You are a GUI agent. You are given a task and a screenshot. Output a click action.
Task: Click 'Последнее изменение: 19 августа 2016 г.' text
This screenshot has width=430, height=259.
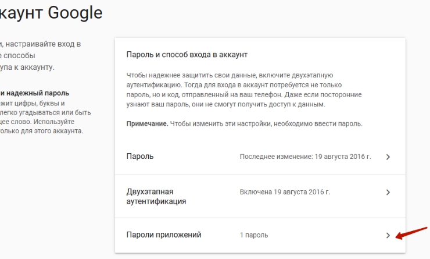coord(305,157)
